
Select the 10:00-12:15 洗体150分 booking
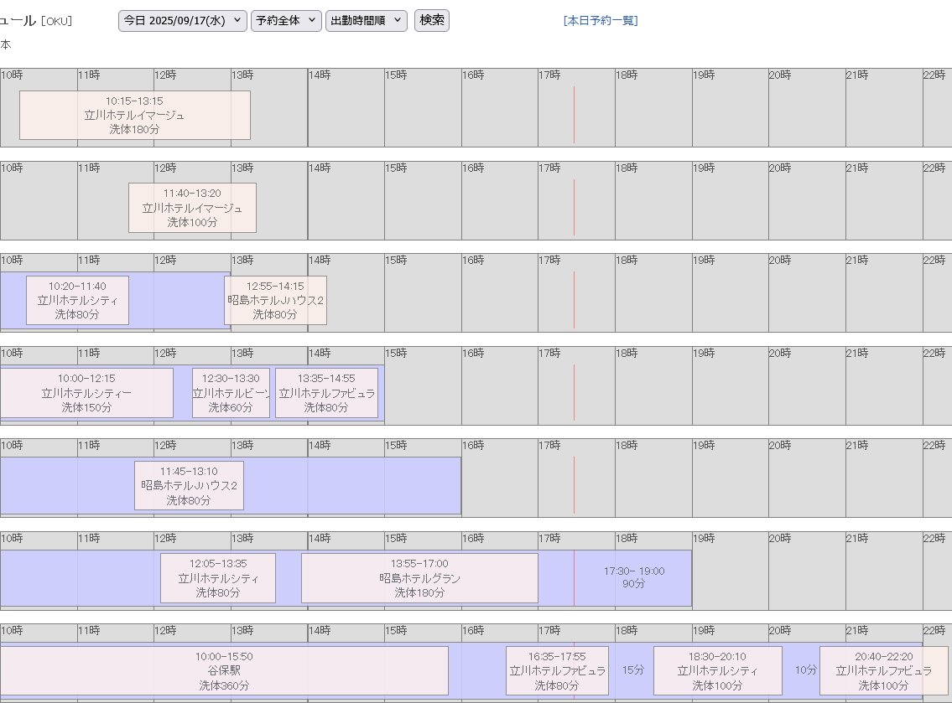pos(87,393)
